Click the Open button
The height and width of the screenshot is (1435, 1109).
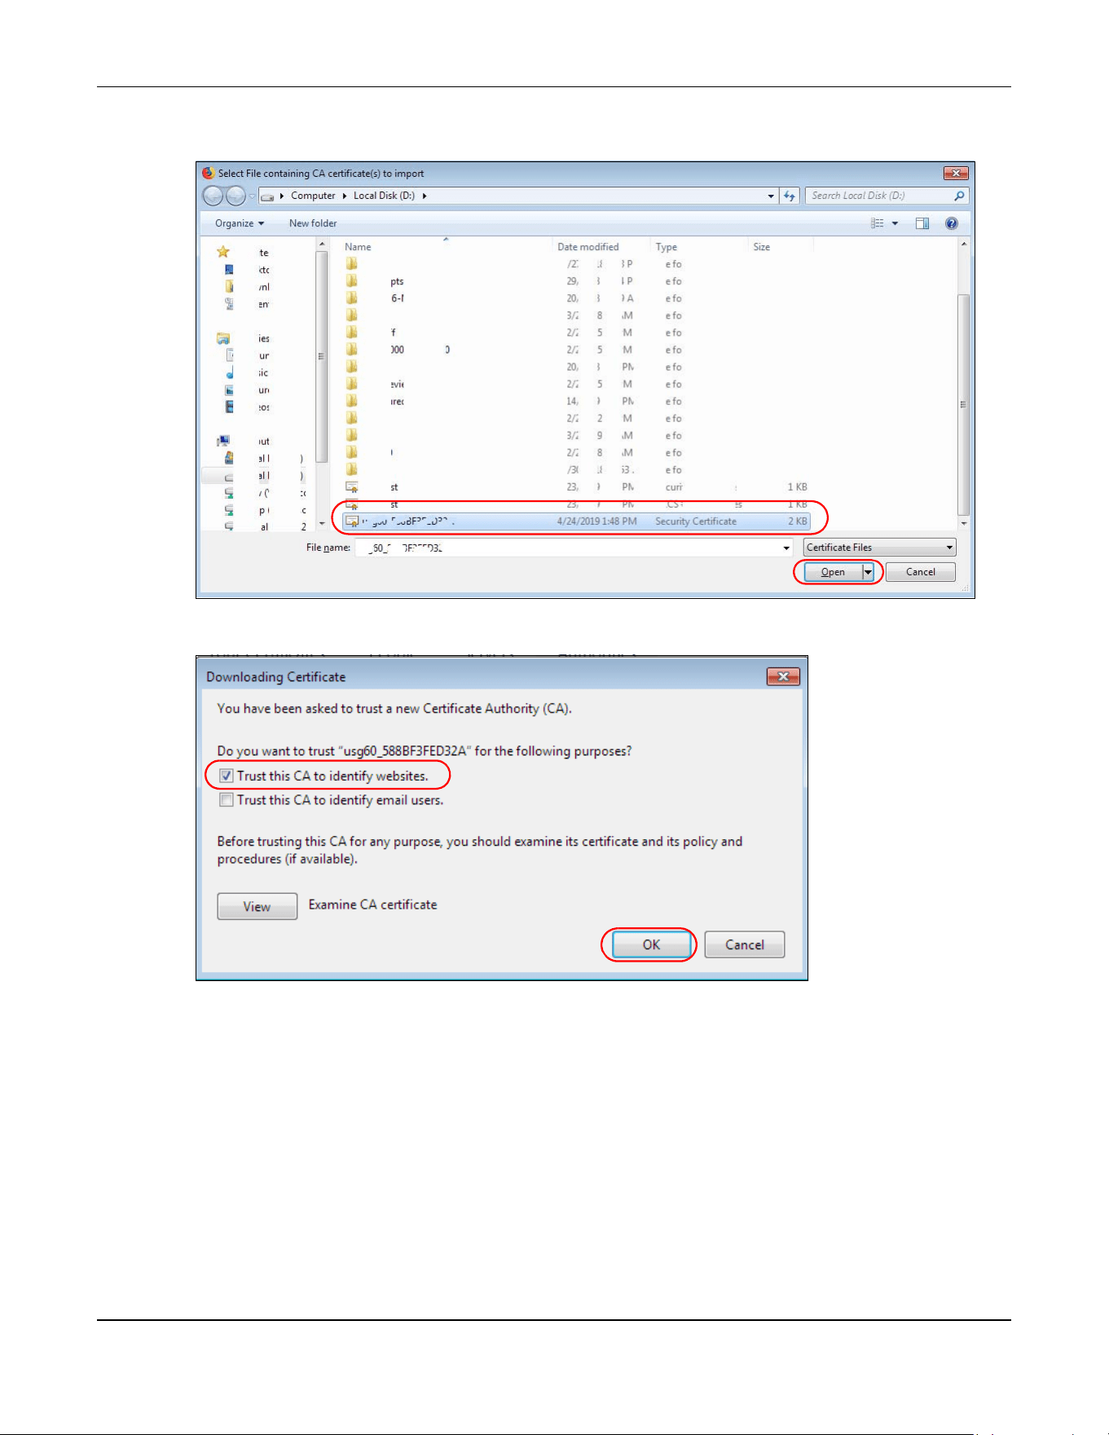(833, 572)
